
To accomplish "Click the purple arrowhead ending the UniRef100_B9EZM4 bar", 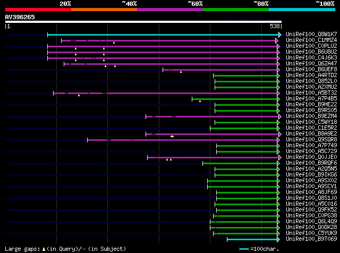I will pos(280,117).
